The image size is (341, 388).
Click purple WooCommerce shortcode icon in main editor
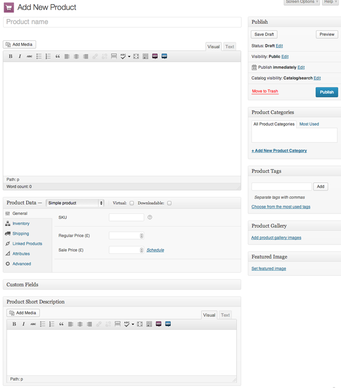pyautogui.click(x=155, y=57)
